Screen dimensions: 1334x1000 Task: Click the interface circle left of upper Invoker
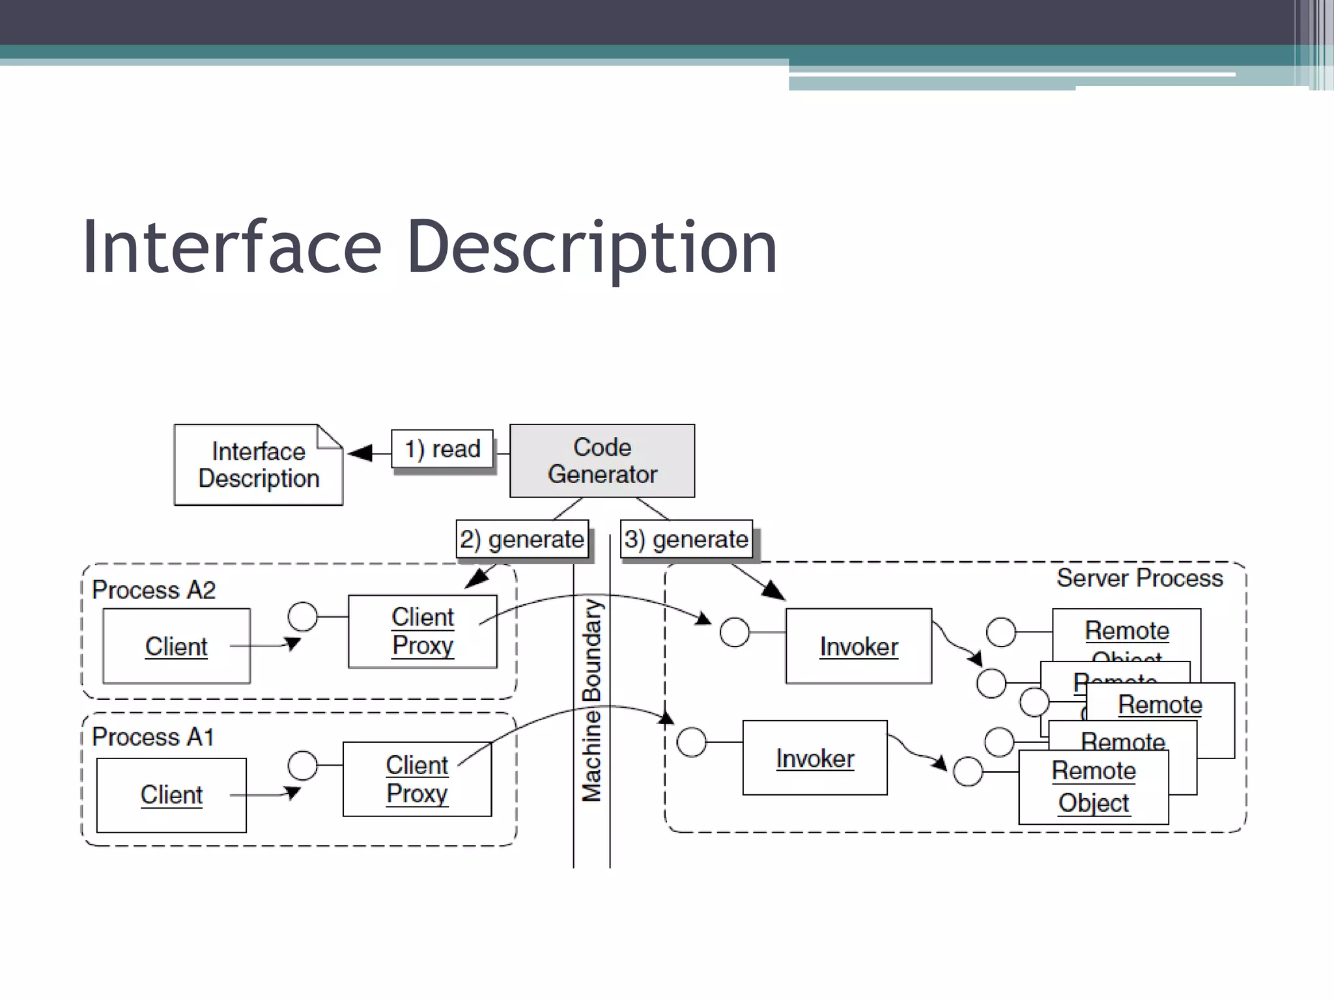[735, 632]
